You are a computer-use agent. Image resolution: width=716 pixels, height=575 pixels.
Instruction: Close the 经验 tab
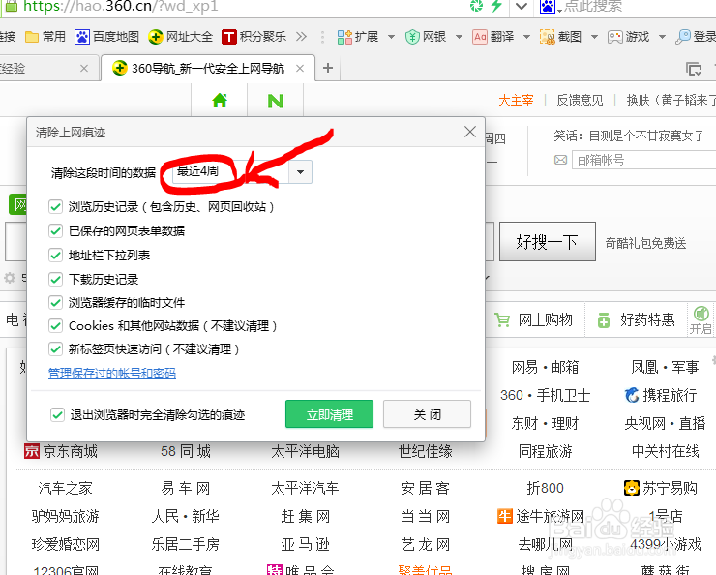coord(84,69)
